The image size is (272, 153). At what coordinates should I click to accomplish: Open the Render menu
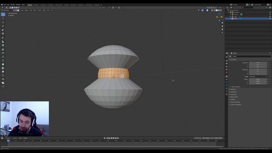[x=12, y=5]
